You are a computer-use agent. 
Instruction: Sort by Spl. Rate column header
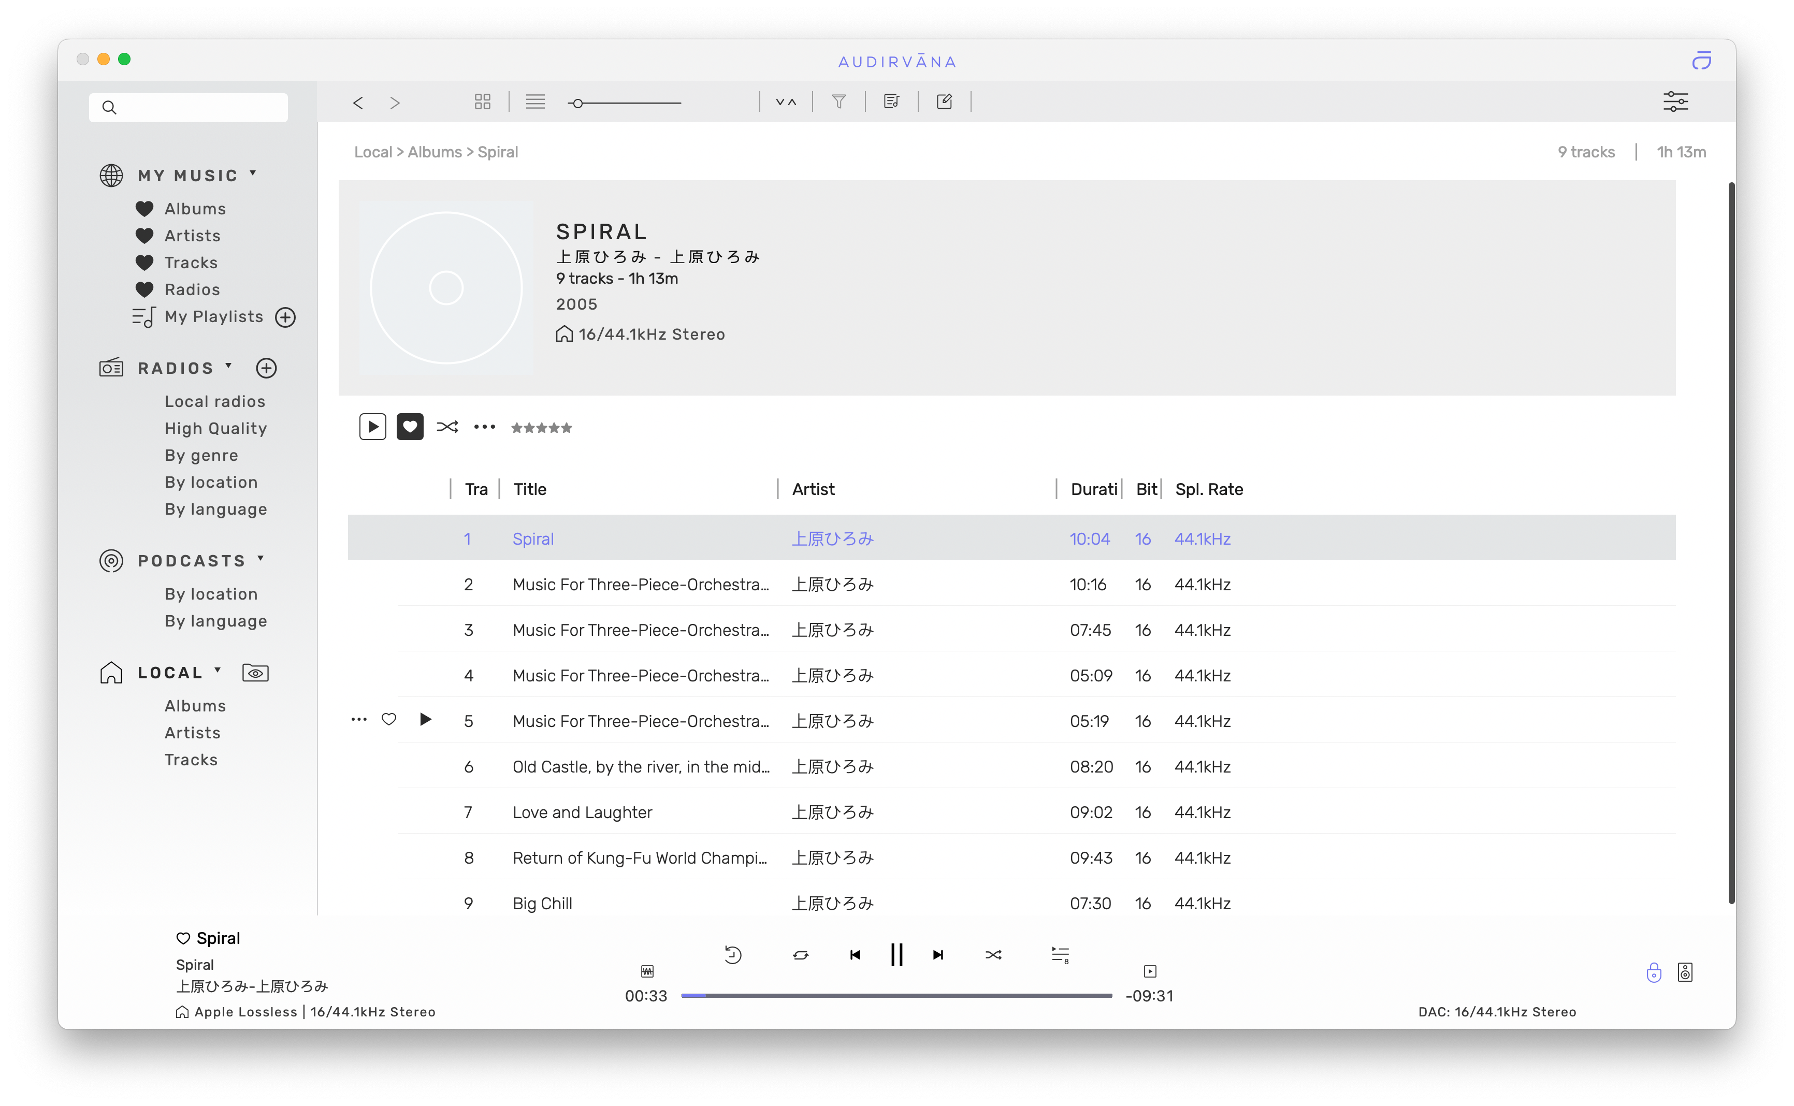point(1209,489)
